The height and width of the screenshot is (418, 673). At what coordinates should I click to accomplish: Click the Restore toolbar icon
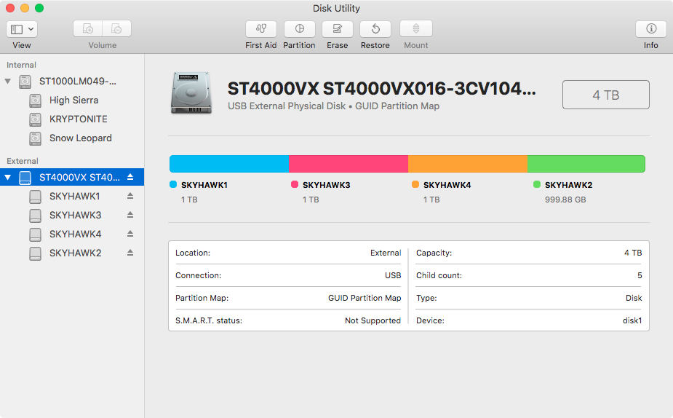coord(375,29)
